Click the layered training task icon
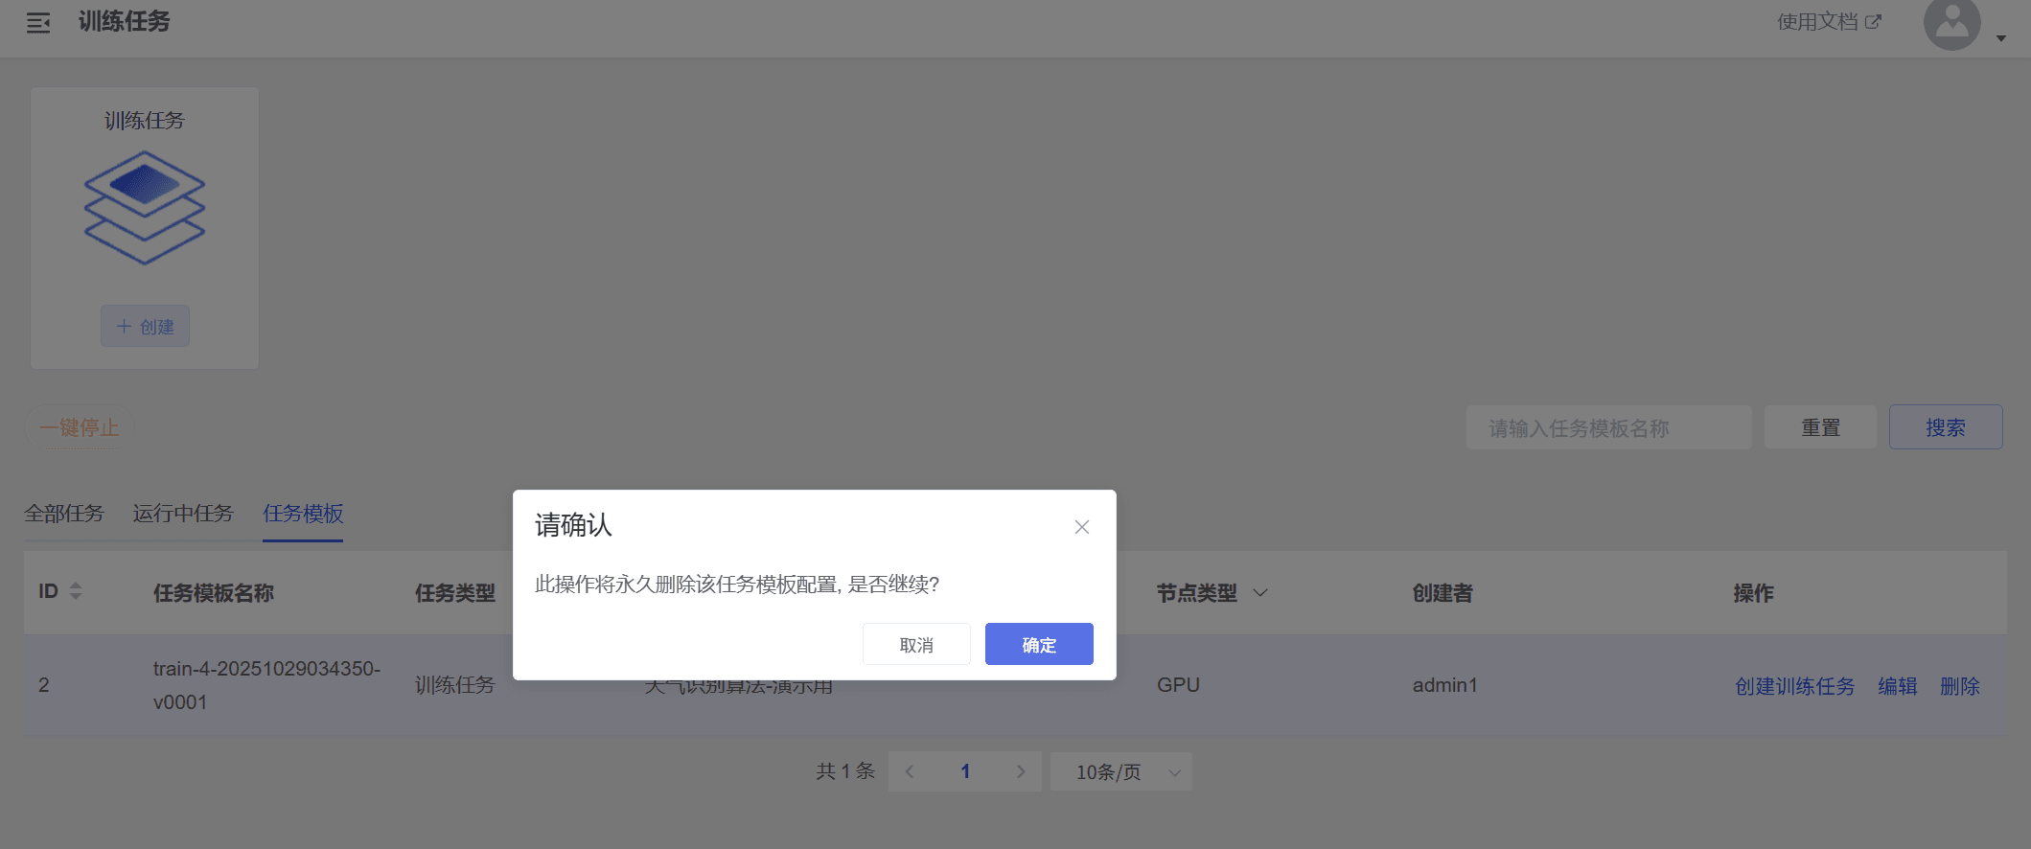This screenshot has width=2031, height=849. click(x=145, y=207)
